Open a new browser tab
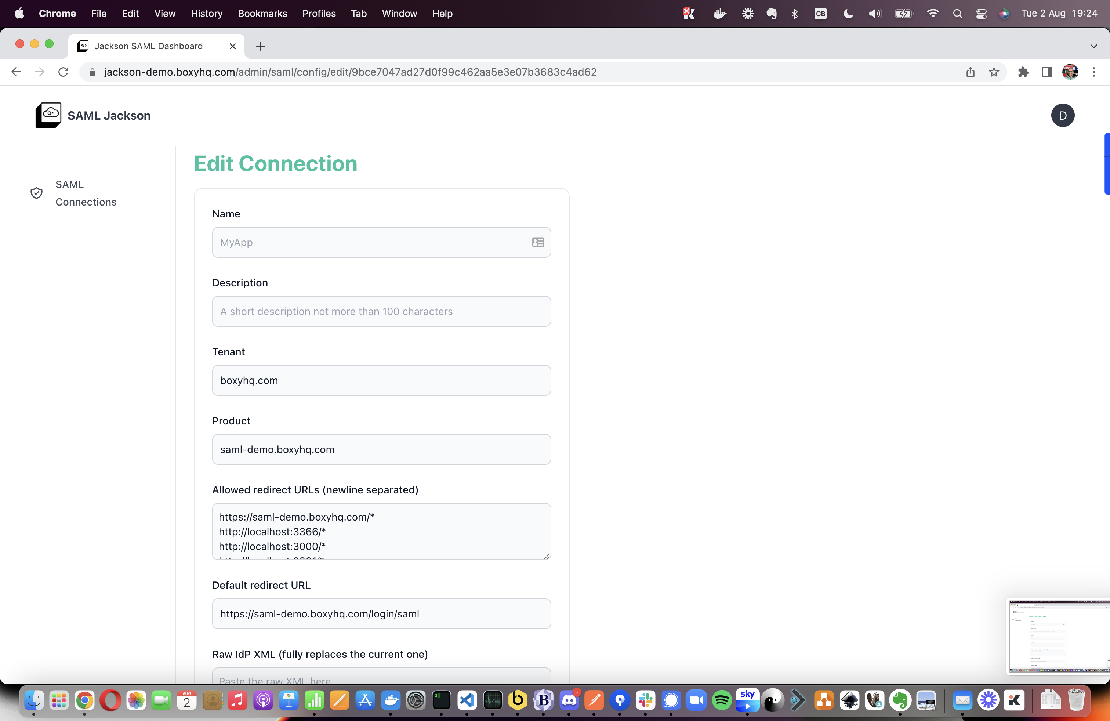The width and height of the screenshot is (1110, 721). coord(260,46)
